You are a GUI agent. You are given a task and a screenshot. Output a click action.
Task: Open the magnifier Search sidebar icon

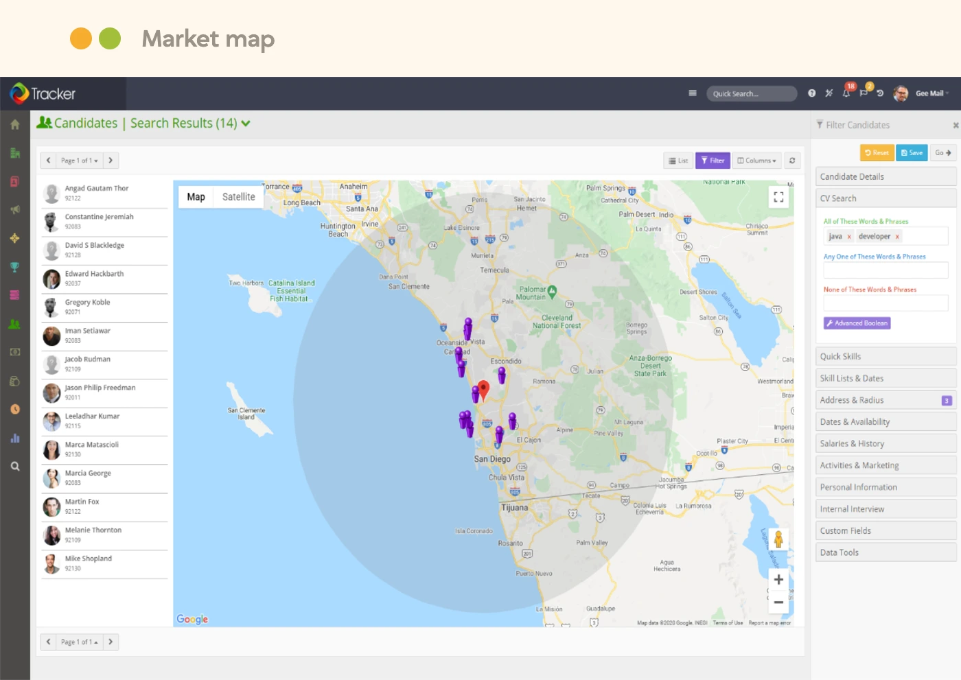pos(14,466)
